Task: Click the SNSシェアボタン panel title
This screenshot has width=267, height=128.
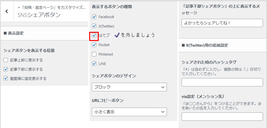Action: tap(39, 15)
